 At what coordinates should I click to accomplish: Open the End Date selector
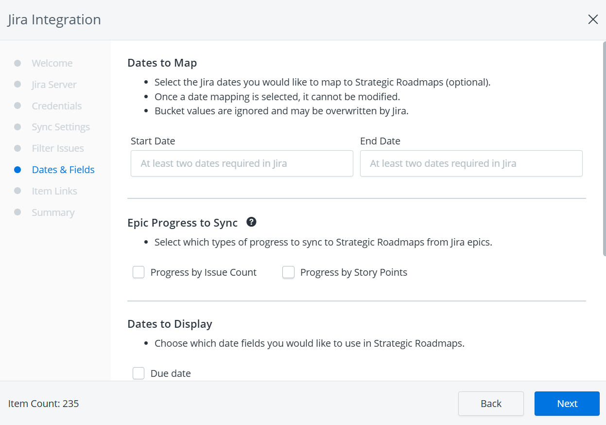471,163
